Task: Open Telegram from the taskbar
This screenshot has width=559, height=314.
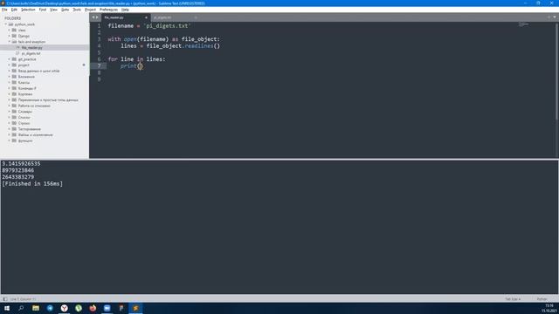Action: point(50,308)
